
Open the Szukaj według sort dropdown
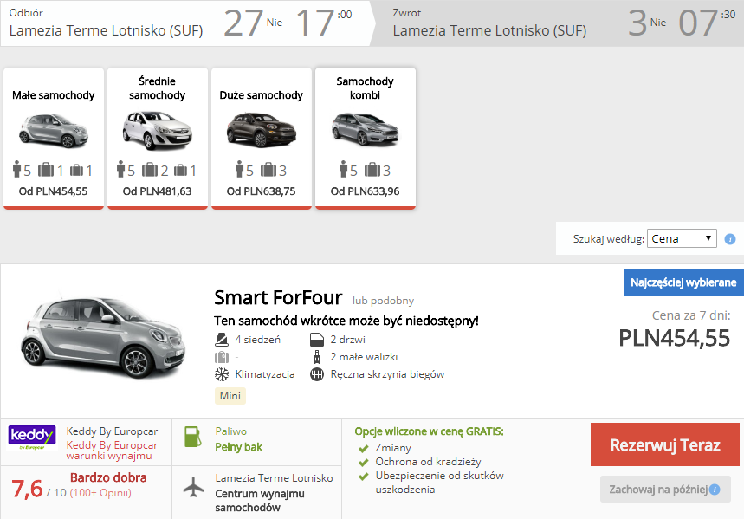pyautogui.click(x=682, y=238)
